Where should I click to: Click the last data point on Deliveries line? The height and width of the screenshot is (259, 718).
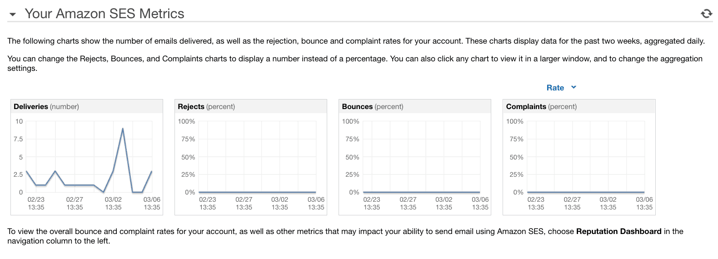click(151, 171)
